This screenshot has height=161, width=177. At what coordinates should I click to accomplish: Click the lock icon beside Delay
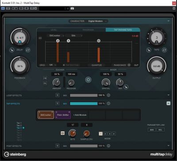[12, 50]
